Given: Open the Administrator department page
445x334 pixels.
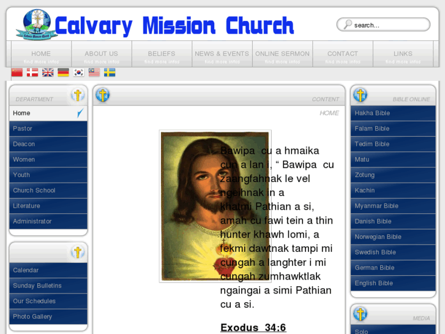Looking at the screenshot, I should coord(48,221).
